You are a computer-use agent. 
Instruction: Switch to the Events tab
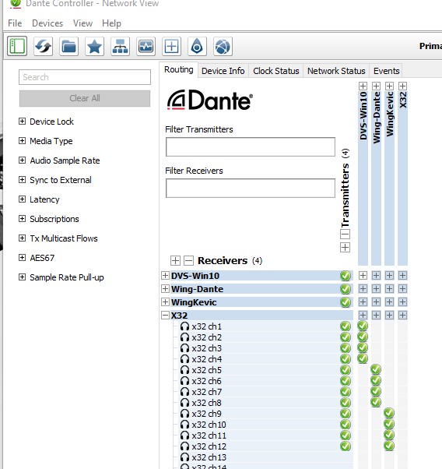386,71
